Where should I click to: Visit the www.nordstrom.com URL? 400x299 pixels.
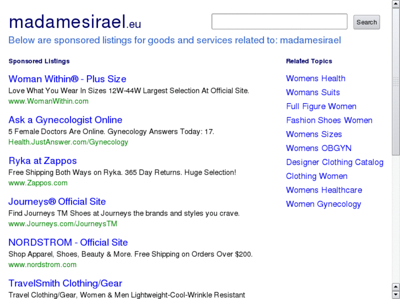[42, 264]
